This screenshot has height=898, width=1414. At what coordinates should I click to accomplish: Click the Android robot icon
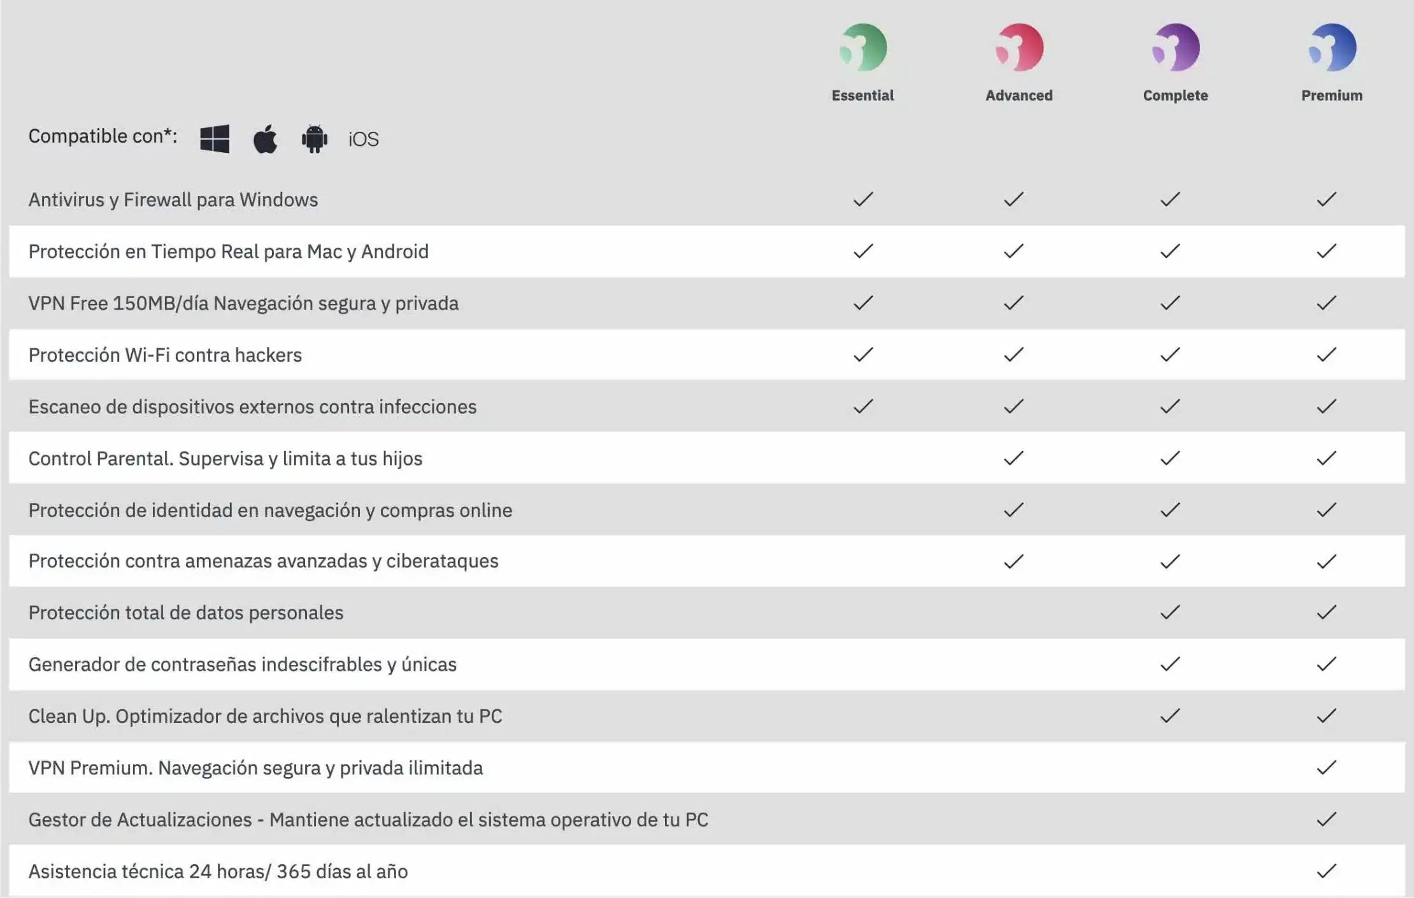pyautogui.click(x=315, y=138)
